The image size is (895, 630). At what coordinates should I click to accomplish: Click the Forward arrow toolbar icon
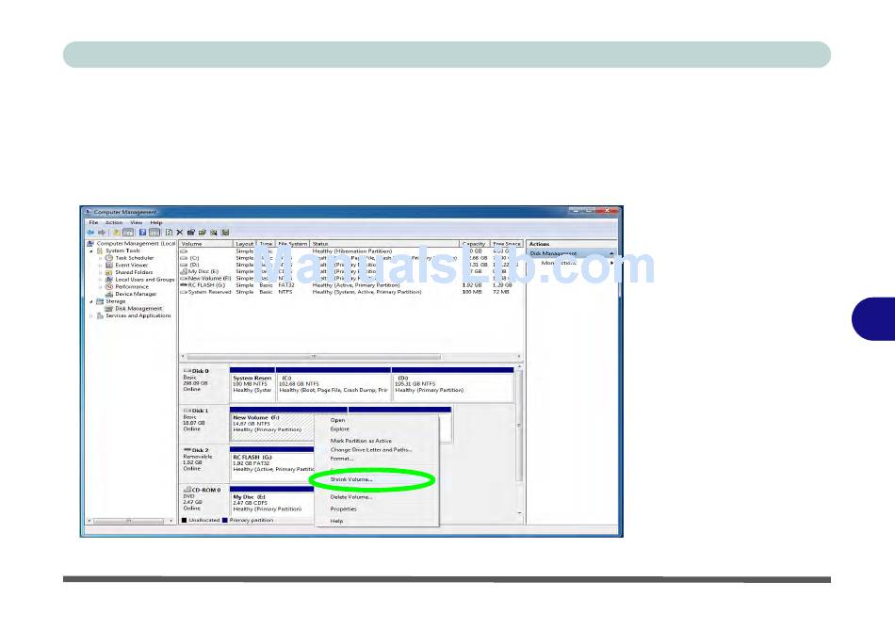102,233
